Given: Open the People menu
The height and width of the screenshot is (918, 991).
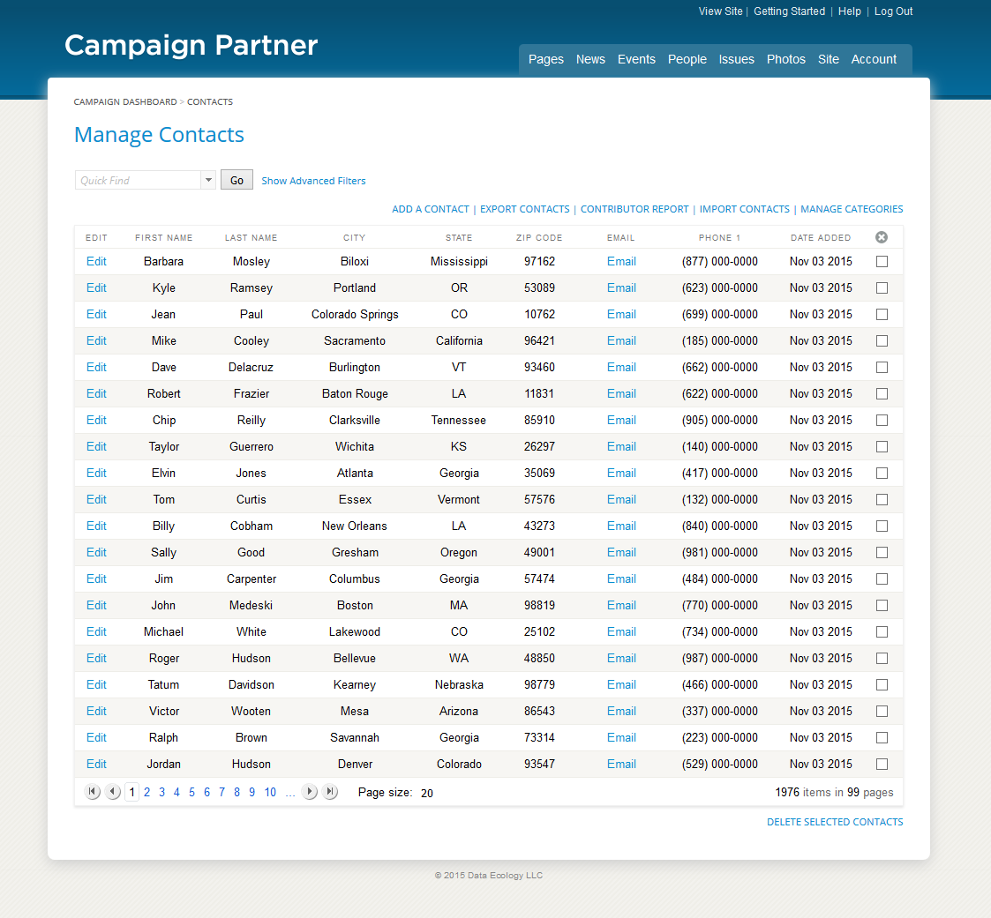Looking at the screenshot, I should click(x=687, y=59).
